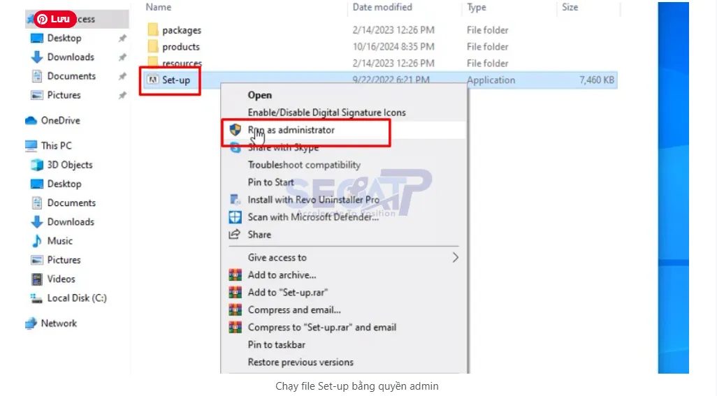Click the Pinterest Lưu save button
The width and height of the screenshot is (717, 396).
click(x=55, y=19)
